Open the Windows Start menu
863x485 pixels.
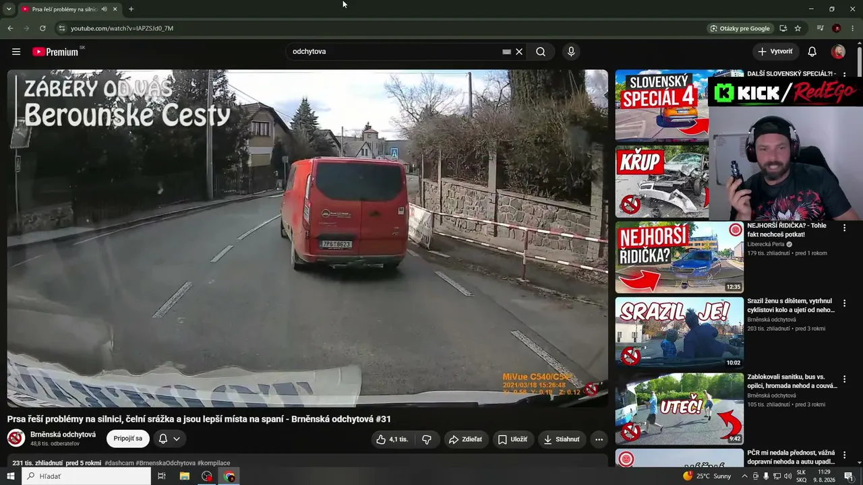point(10,476)
